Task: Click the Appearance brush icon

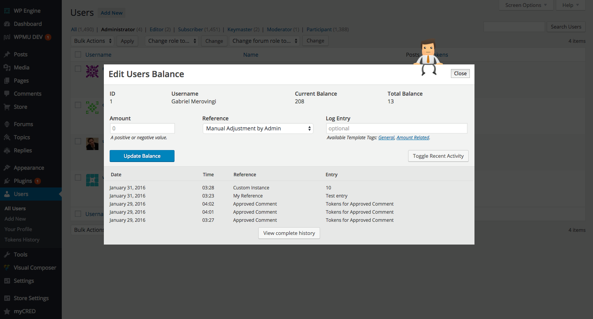Action: coord(8,167)
